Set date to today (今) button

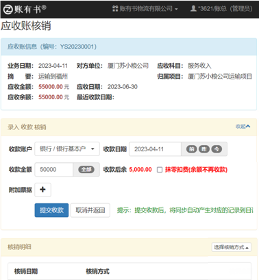point(217,149)
